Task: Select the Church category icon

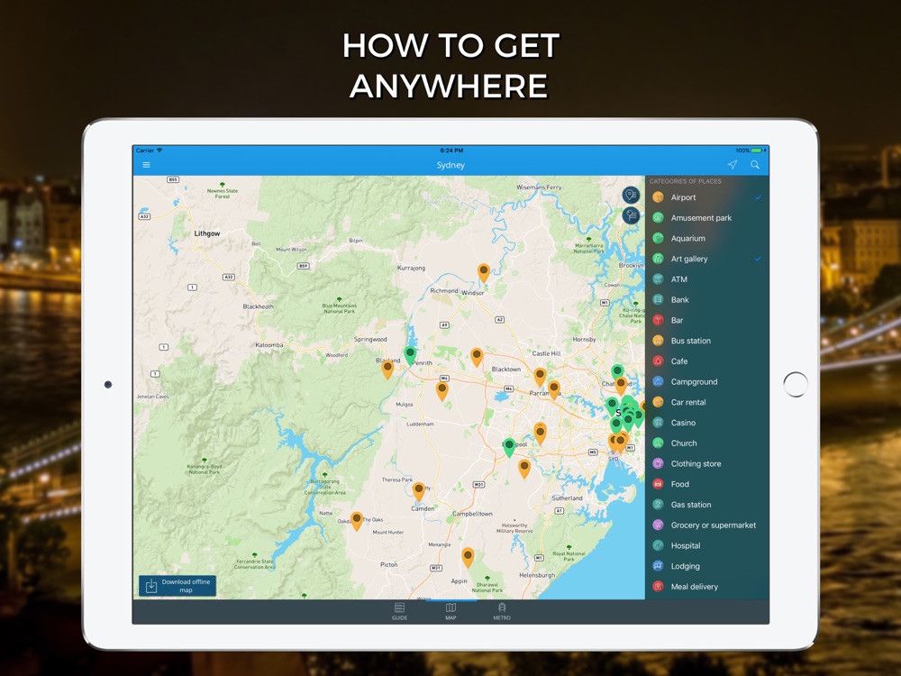Action: coord(659,443)
